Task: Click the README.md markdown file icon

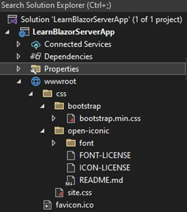Action: click(x=71, y=180)
